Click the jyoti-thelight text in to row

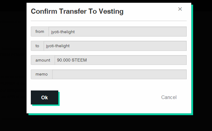[x=58, y=46]
